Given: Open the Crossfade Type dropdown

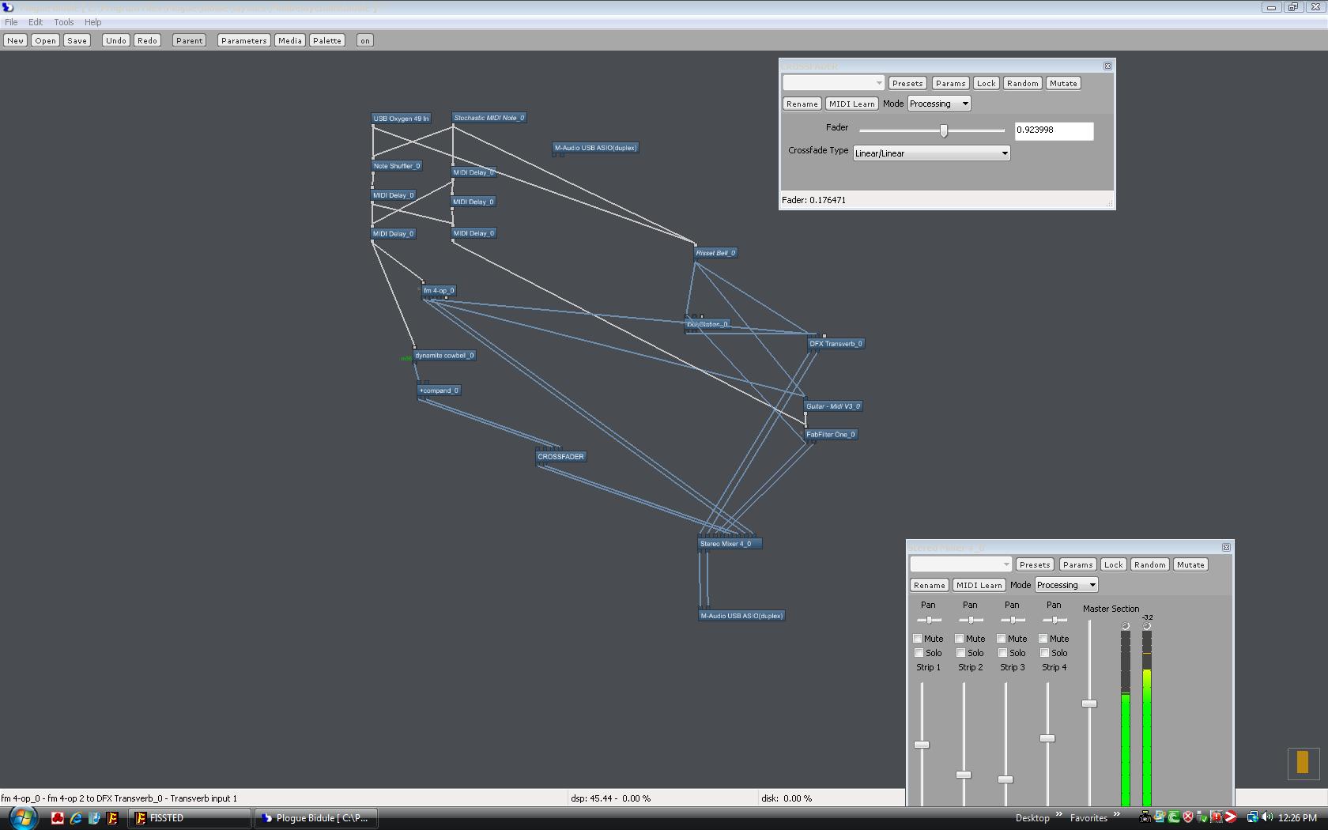Looking at the screenshot, I should 931,153.
